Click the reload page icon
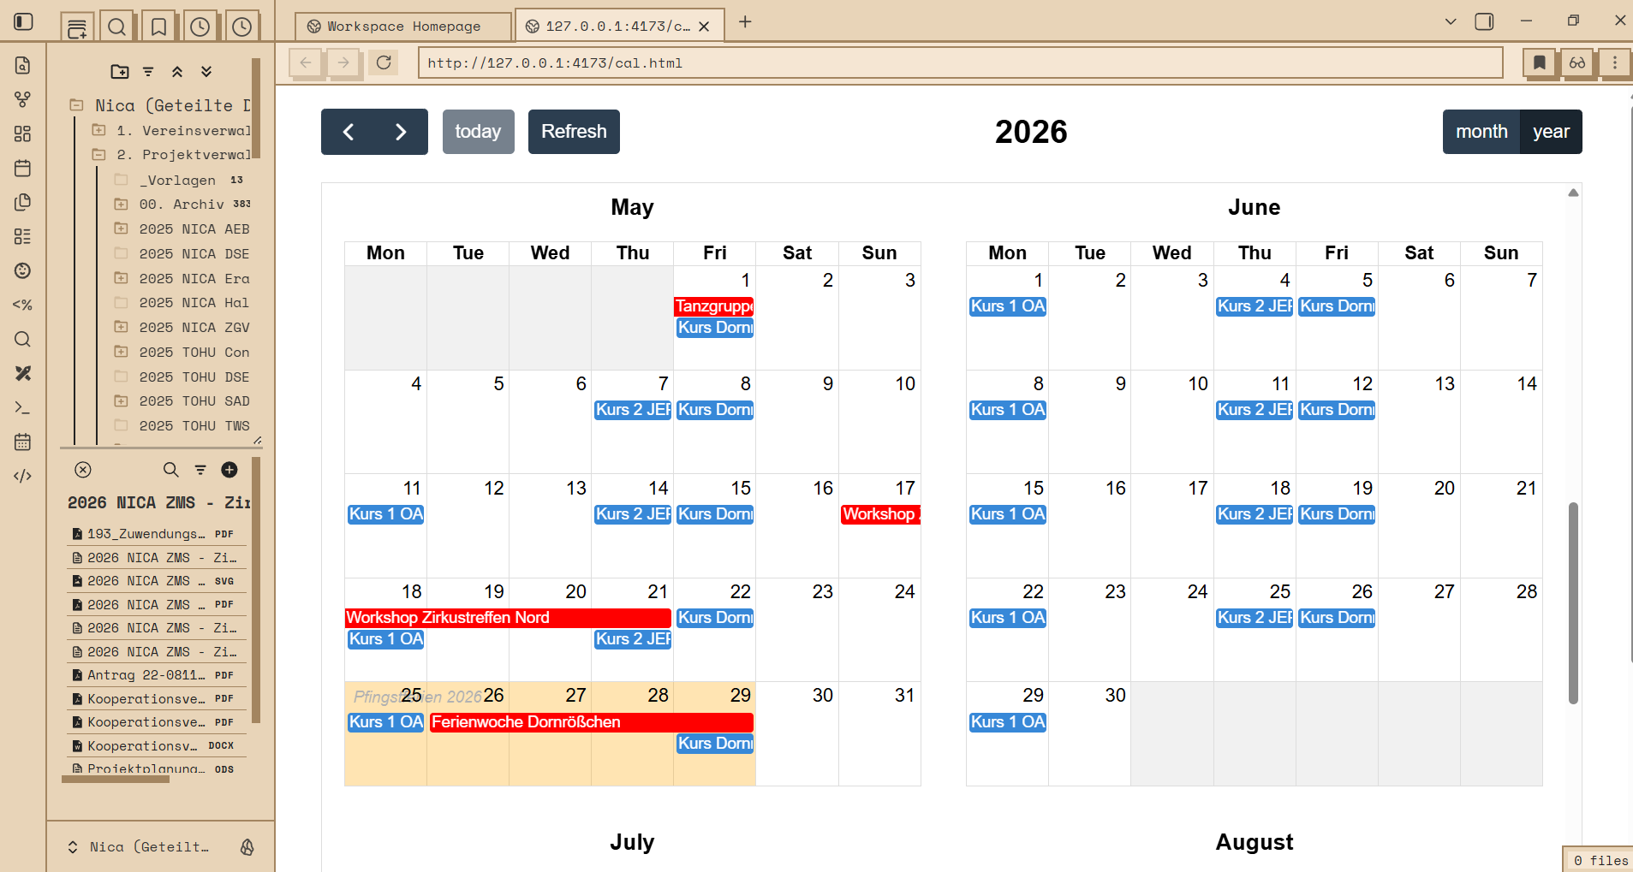 coord(384,62)
